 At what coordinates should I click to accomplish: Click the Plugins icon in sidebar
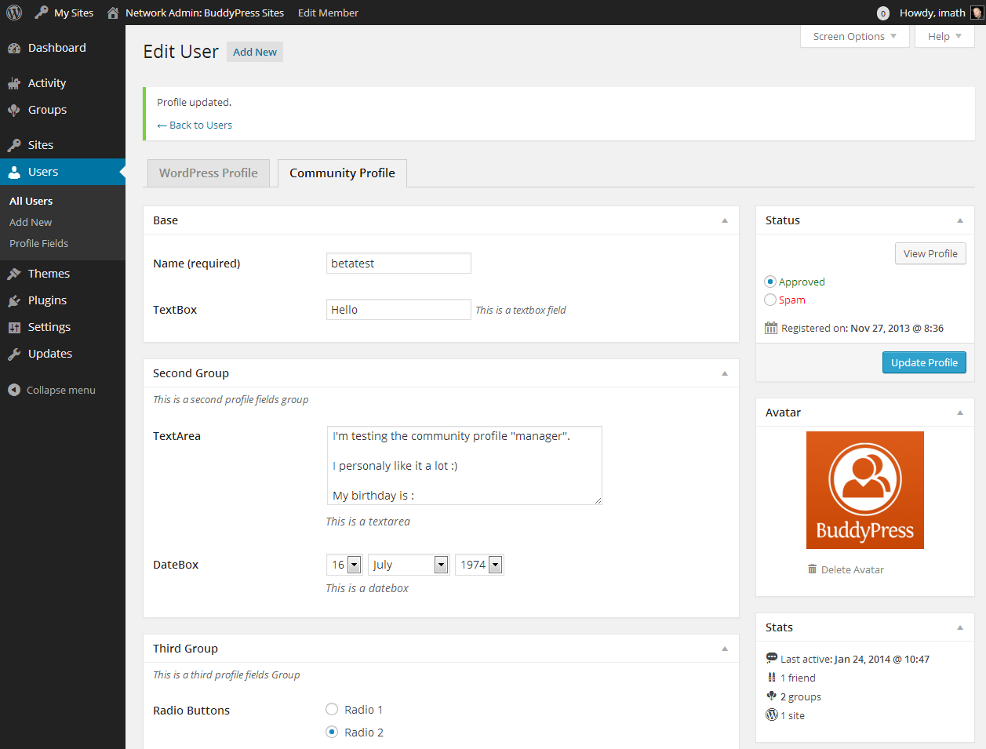point(14,300)
